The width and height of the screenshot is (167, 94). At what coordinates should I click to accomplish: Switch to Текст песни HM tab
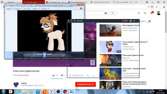point(123,2)
